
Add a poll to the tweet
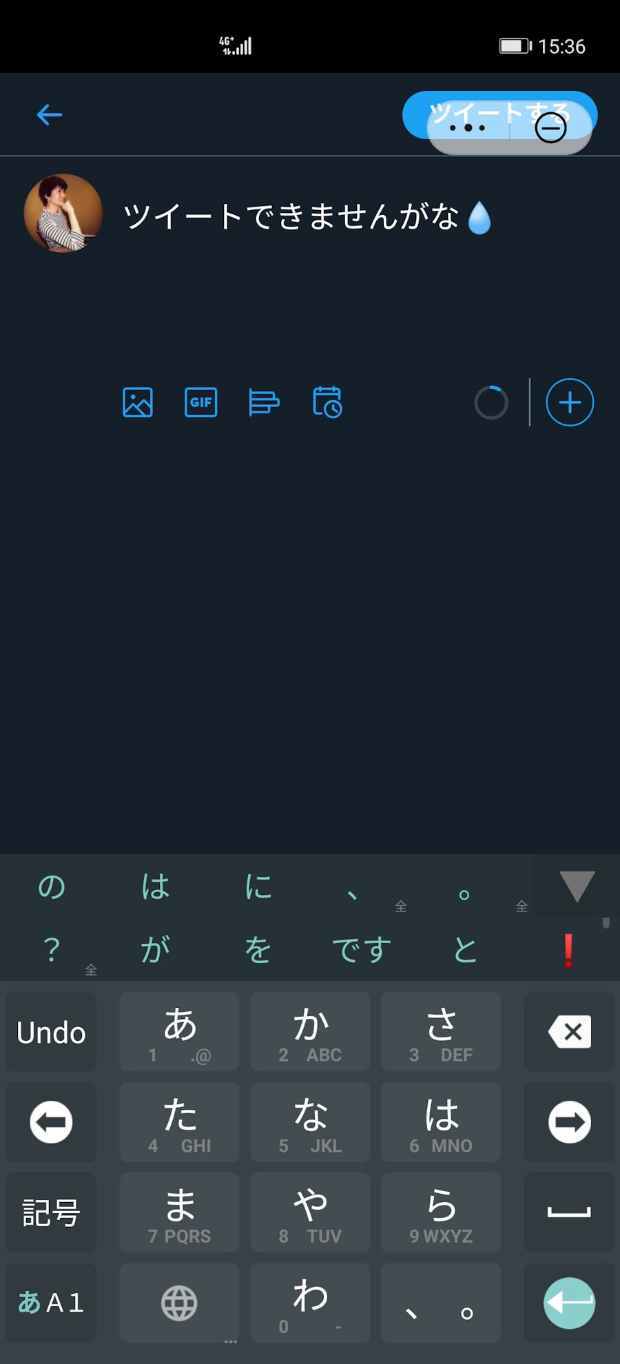pos(264,402)
